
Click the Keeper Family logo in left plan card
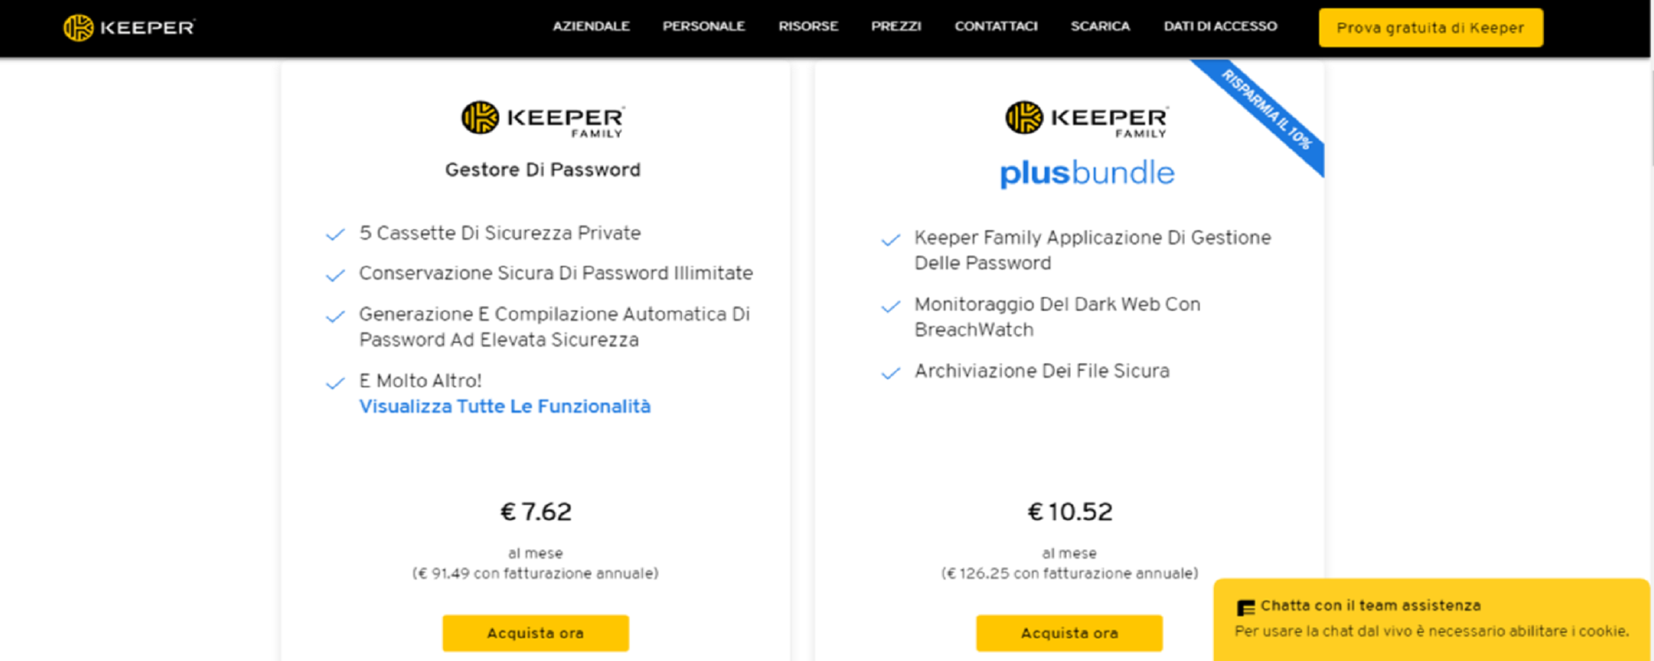point(542,119)
